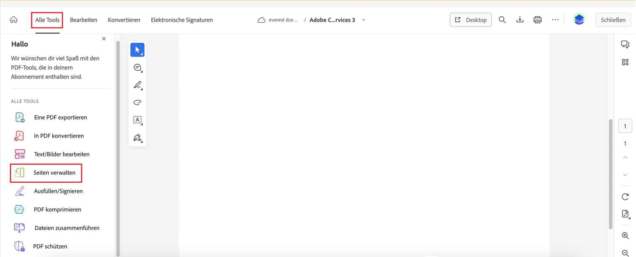
Task: Open the Konvertieren tab
Action: click(x=124, y=20)
